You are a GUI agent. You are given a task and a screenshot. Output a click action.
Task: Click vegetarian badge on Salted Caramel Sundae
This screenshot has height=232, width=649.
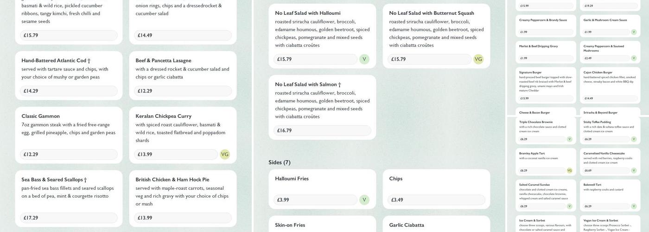(x=569, y=206)
